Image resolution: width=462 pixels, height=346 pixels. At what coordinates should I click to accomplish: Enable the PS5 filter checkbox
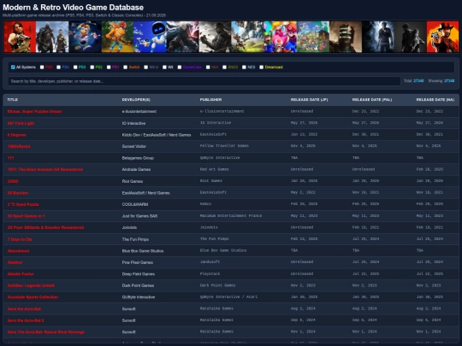click(42, 67)
